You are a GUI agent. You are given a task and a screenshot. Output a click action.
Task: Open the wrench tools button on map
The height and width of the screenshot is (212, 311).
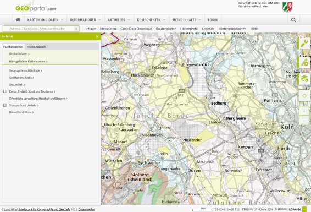pyautogui.click(x=304, y=44)
